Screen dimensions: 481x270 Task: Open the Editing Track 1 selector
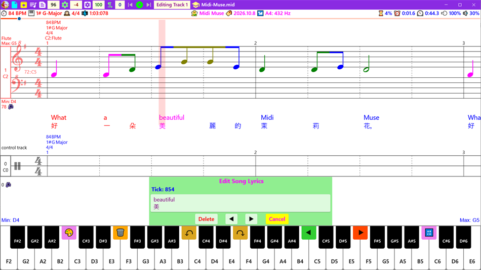172,5
